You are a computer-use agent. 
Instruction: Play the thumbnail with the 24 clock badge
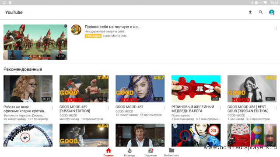[x=196, y=135]
